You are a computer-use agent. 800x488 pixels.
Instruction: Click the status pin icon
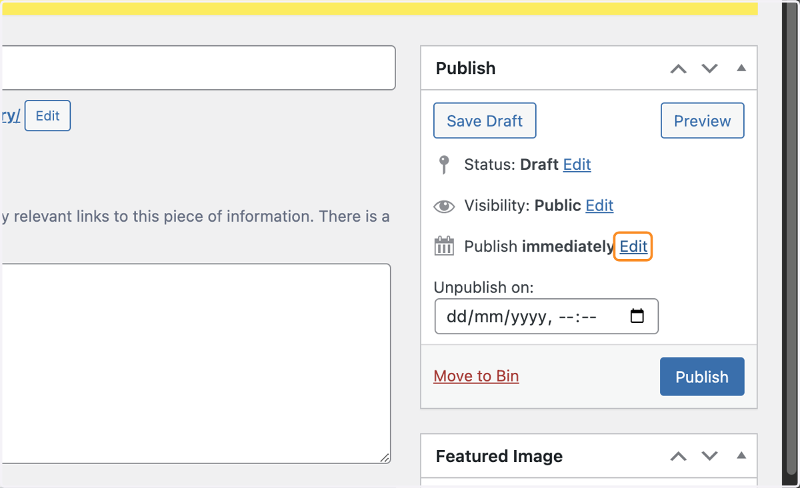point(444,164)
